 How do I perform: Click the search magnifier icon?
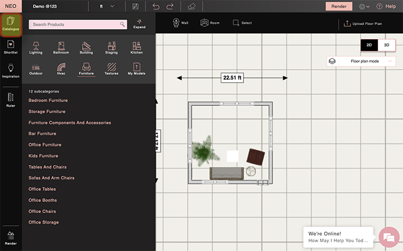pyautogui.click(x=123, y=25)
